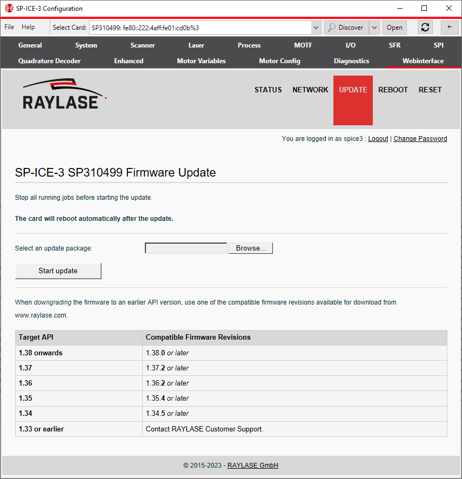Click the Browse... button

(251, 248)
